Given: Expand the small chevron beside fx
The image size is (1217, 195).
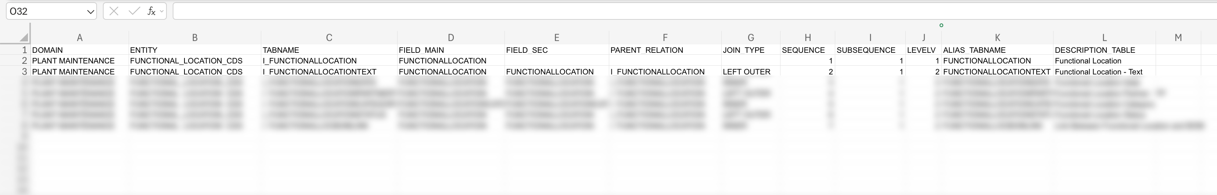Looking at the screenshot, I should (162, 11).
